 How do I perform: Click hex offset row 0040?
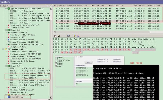[56, 50]
